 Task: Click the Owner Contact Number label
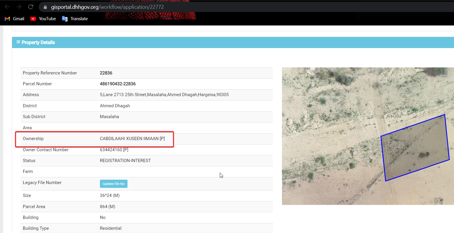(x=46, y=150)
